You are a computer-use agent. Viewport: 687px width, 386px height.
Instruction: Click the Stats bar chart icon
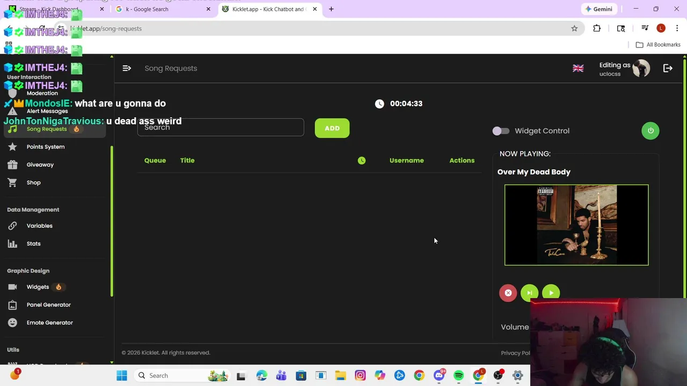[12, 243]
